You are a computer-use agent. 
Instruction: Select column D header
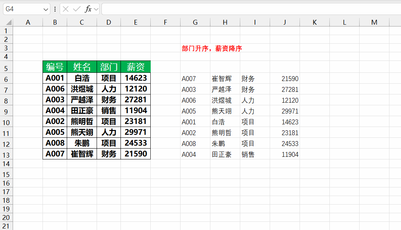click(109, 22)
